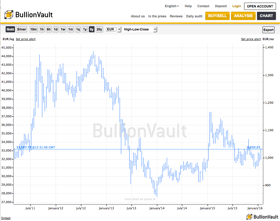
Task: Switch to the 1q timeframe
Action: (78, 29)
